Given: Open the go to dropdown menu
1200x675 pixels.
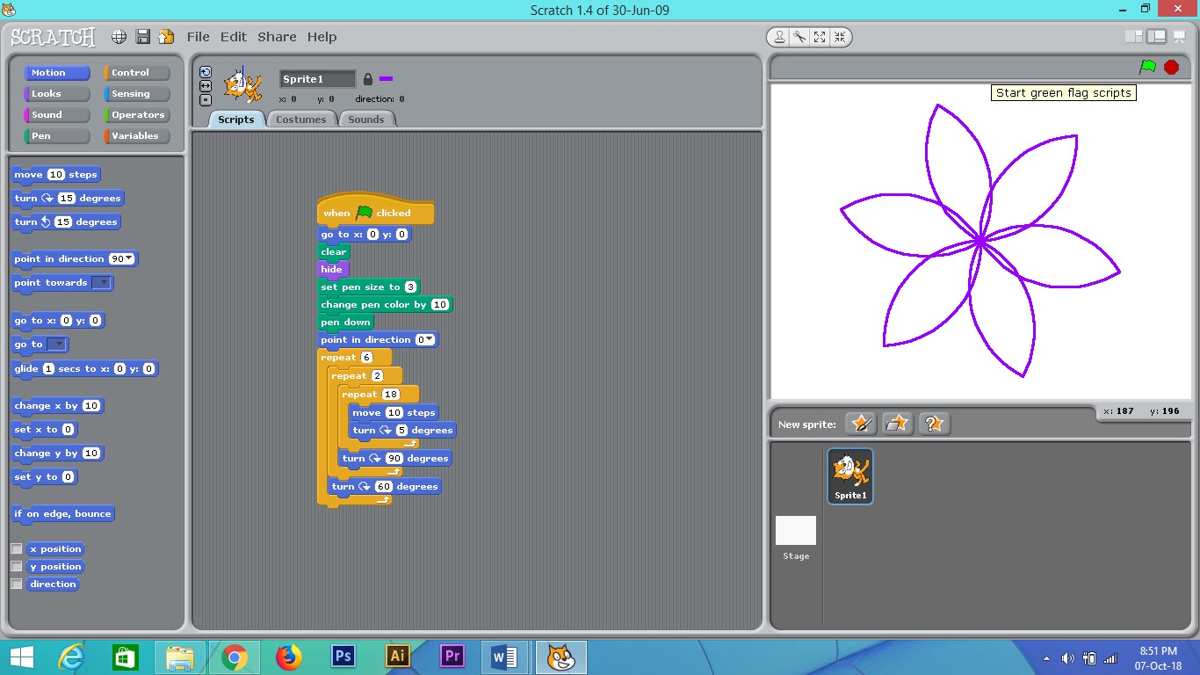Looking at the screenshot, I should [55, 344].
